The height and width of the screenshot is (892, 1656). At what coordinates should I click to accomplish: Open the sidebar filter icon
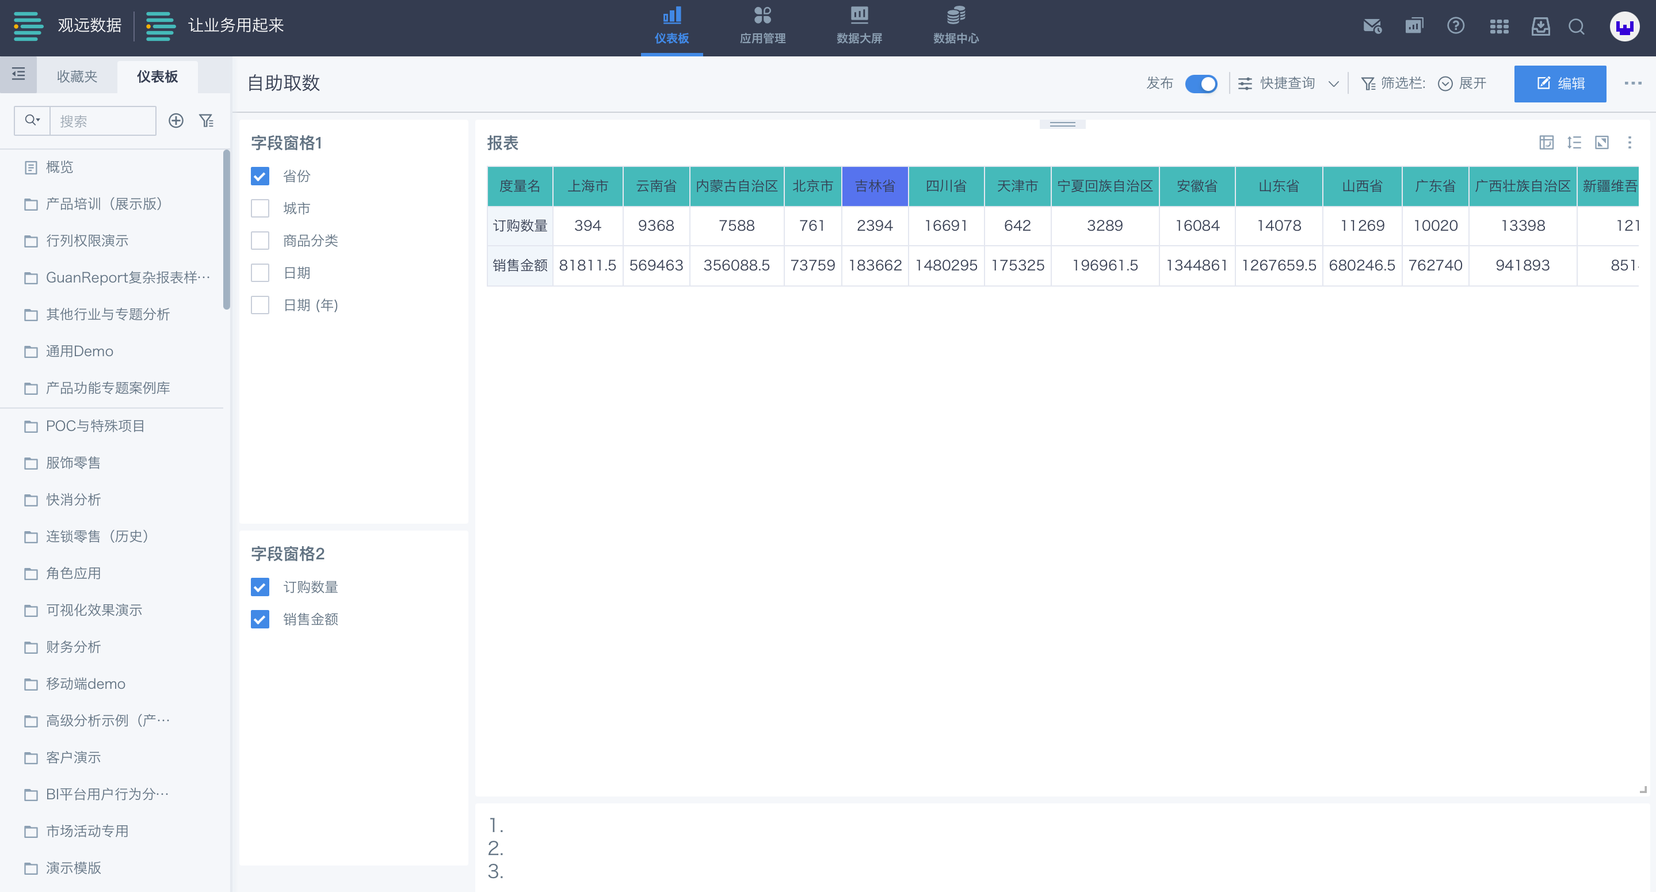click(x=206, y=121)
